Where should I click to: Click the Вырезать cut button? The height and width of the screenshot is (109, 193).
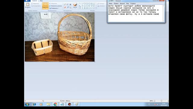[35, 4]
